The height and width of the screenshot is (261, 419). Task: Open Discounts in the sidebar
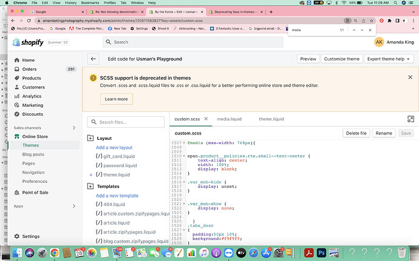click(32, 114)
